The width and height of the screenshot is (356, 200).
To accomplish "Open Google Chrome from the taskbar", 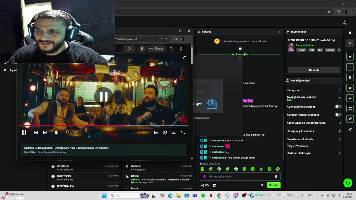I will (219, 196).
